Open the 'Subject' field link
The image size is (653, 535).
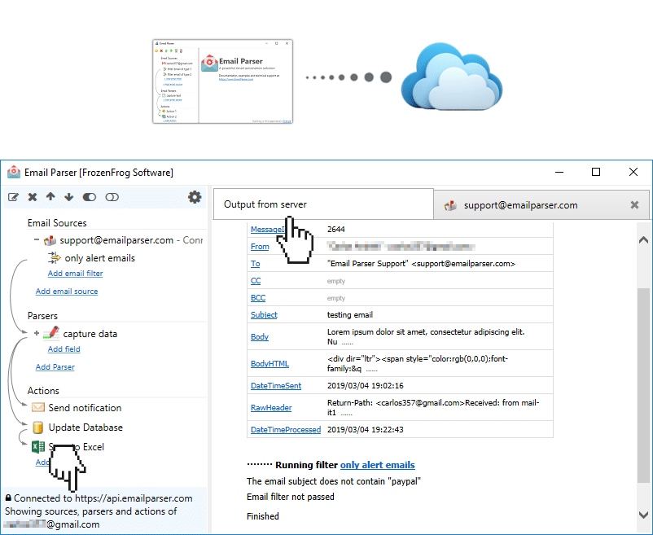tap(264, 315)
